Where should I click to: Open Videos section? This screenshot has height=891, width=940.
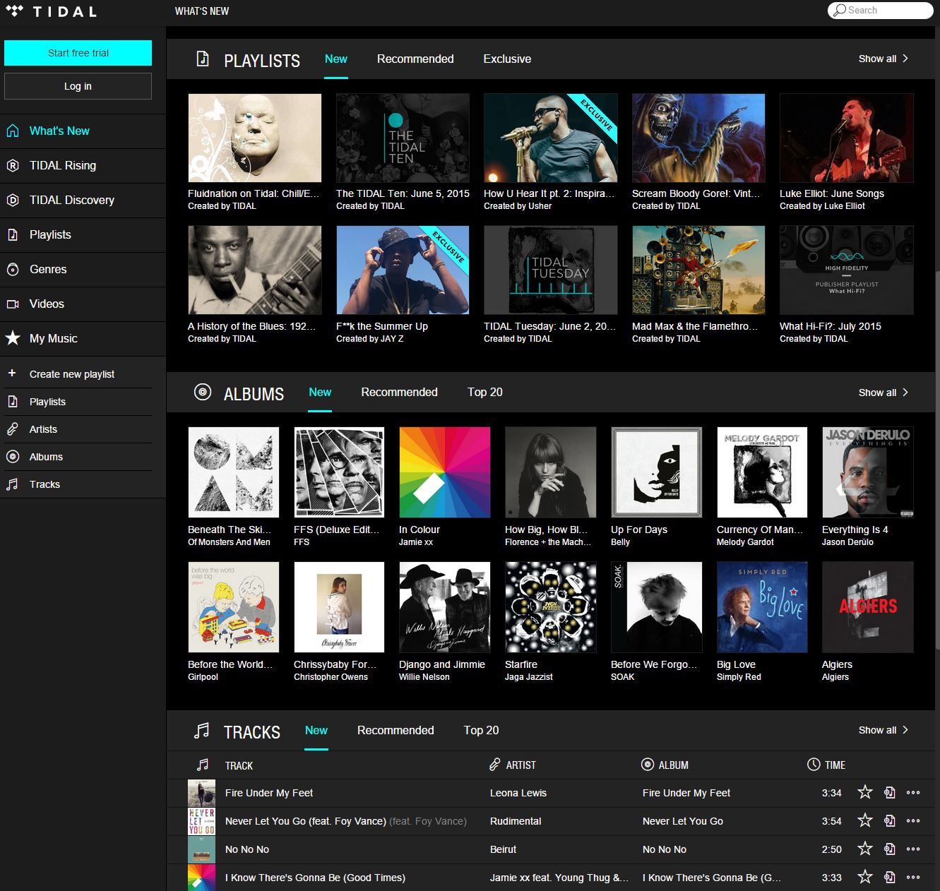point(83,304)
